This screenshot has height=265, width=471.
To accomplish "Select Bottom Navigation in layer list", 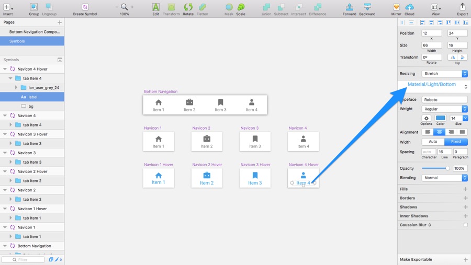I will point(32,246).
